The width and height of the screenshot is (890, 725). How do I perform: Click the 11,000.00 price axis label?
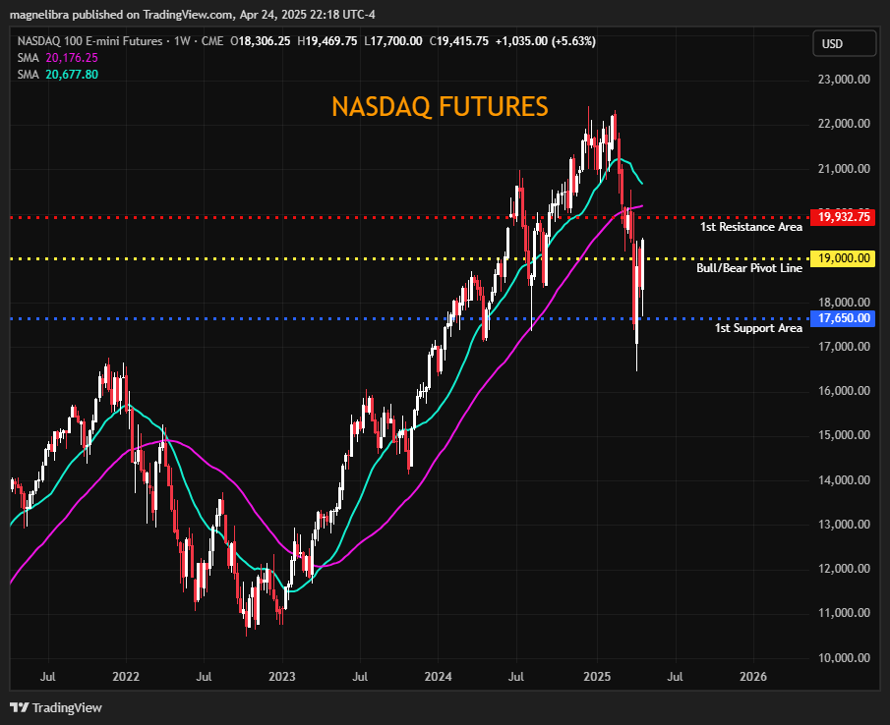click(x=844, y=613)
